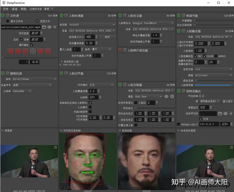Image resolution: width=234 pixels, height=192 pixels.
Task: Click the Face ID (人脸ID) 0 field
Action: click(x=151, y=103)
